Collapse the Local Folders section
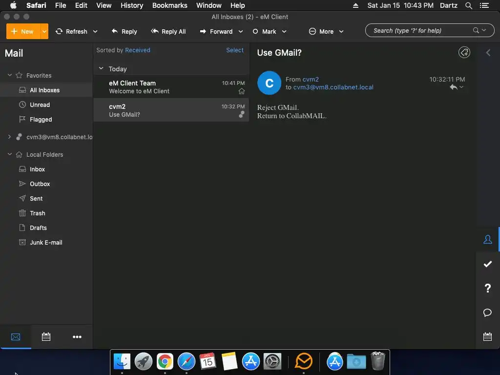 coord(10,154)
